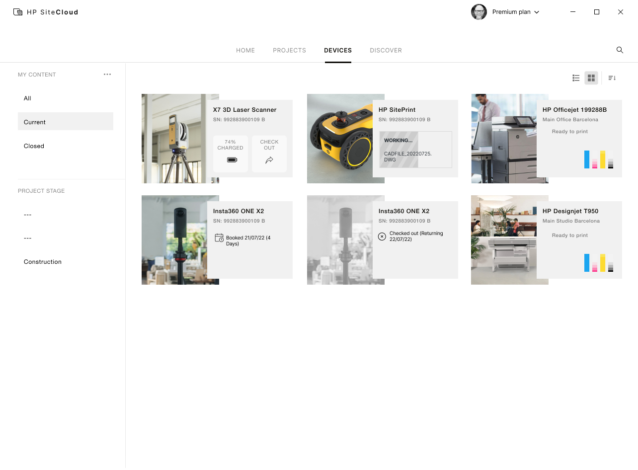Click the user profile avatar
The width and height of the screenshot is (638, 470).
point(479,12)
